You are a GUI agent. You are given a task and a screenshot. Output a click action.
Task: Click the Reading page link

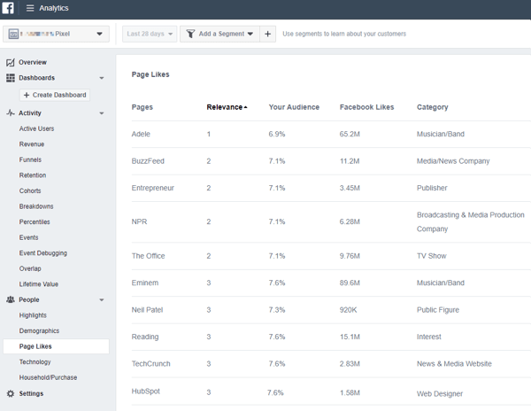pyautogui.click(x=145, y=337)
